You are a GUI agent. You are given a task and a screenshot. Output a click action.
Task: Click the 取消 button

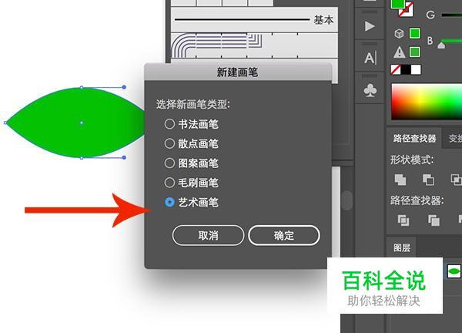[208, 235]
